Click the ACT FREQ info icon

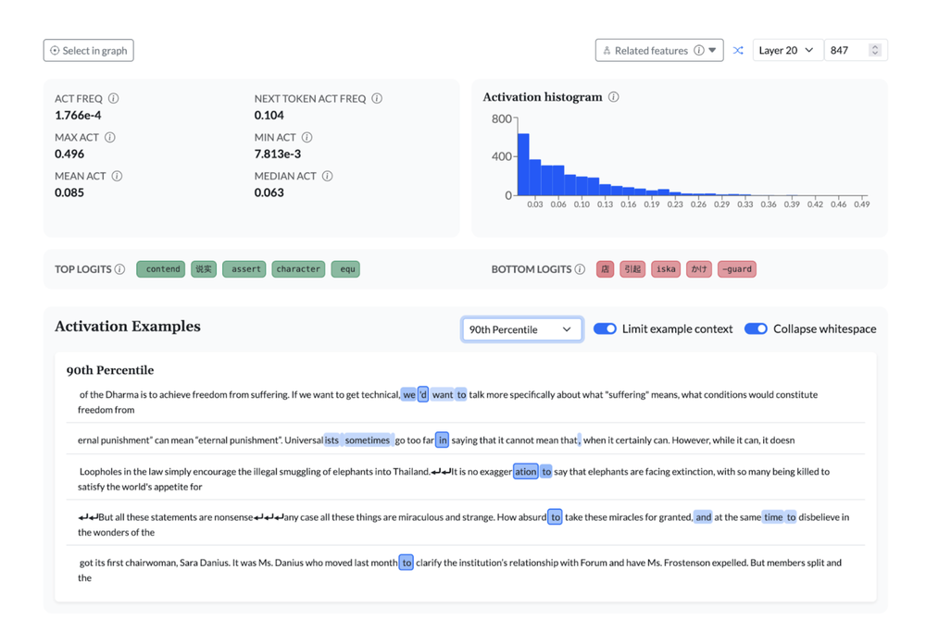click(x=113, y=99)
